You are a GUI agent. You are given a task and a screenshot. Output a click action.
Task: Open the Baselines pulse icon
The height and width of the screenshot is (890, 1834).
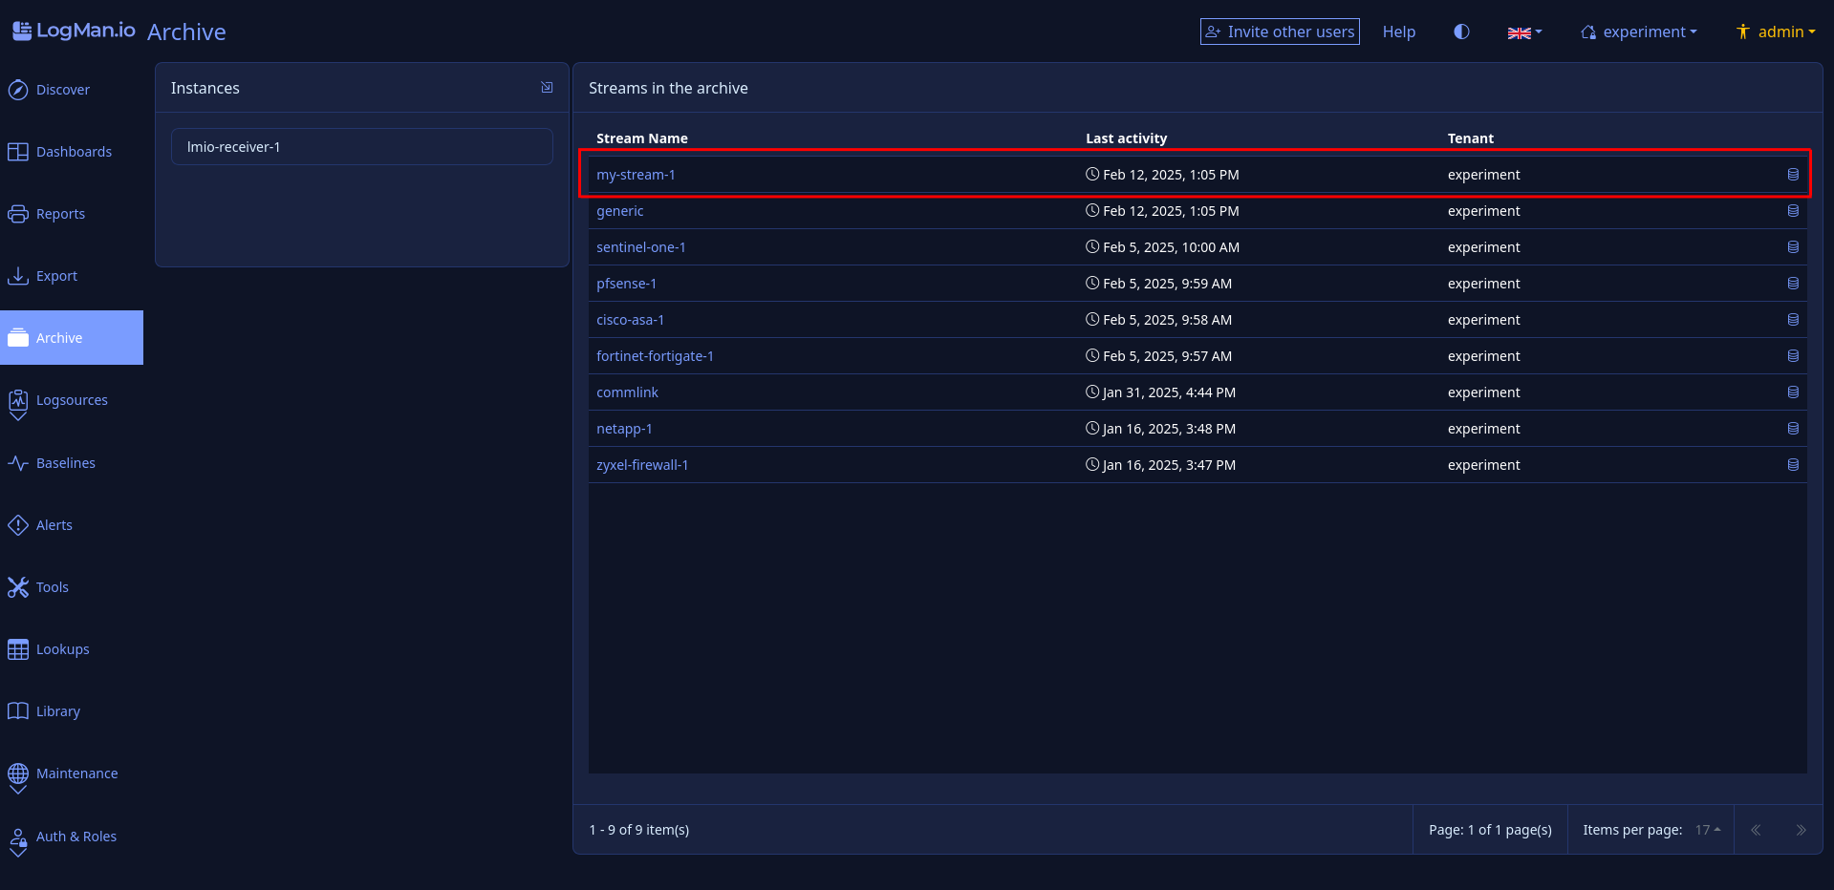[x=18, y=463]
